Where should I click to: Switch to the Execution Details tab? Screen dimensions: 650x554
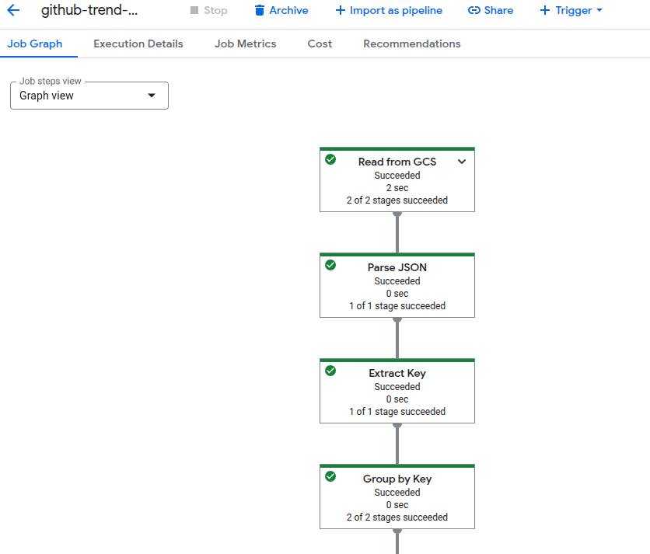click(x=138, y=44)
